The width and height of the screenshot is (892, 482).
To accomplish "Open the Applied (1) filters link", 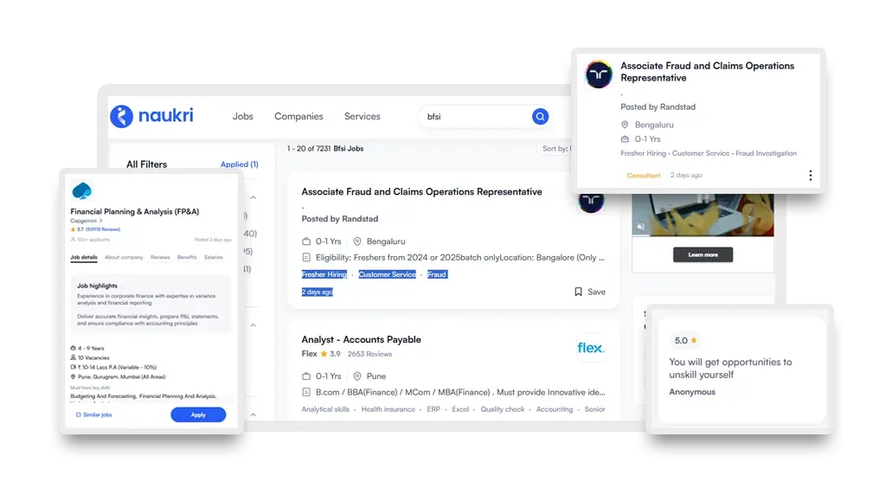I will coord(239,164).
